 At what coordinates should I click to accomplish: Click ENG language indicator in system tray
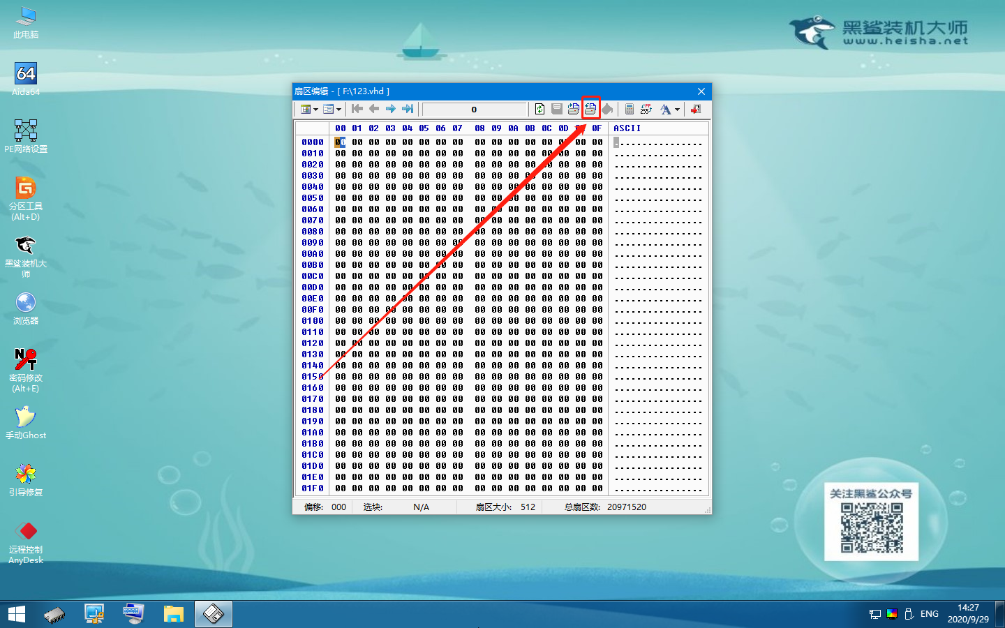(929, 614)
